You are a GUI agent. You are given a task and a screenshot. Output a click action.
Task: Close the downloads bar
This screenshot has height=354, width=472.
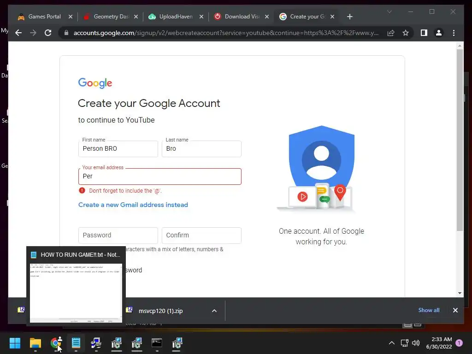tap(455, 310)
